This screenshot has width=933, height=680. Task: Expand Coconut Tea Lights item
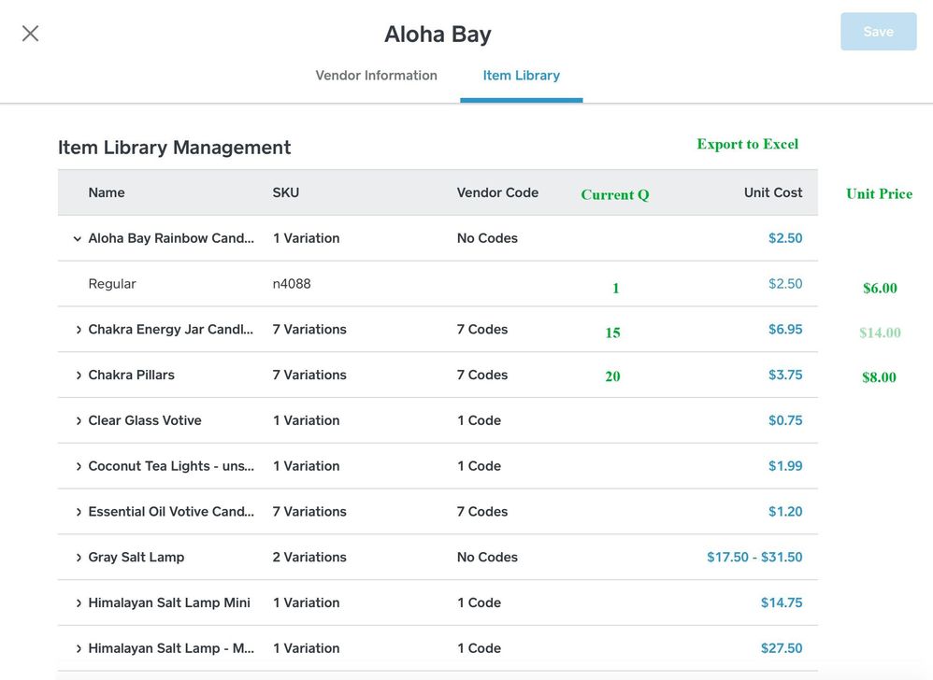pyautogui.click(x=79, y=466)
